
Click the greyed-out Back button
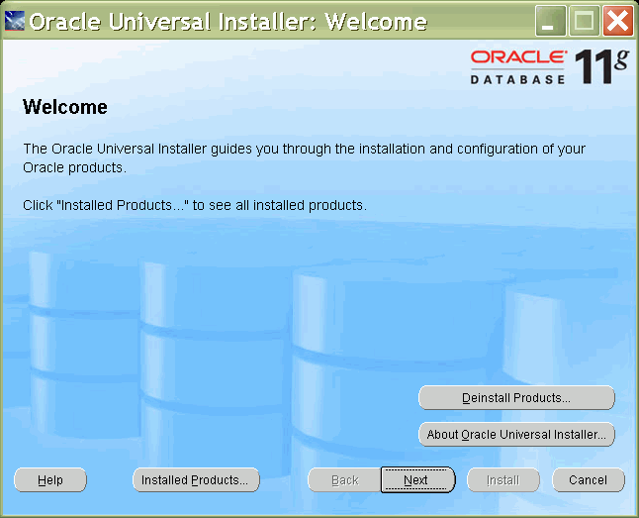coord(344,480)
